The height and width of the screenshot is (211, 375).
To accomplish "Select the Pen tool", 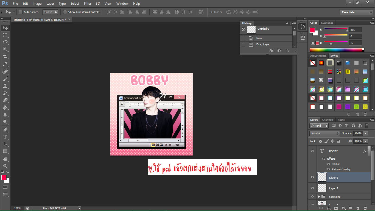I will tap(5, 130).
